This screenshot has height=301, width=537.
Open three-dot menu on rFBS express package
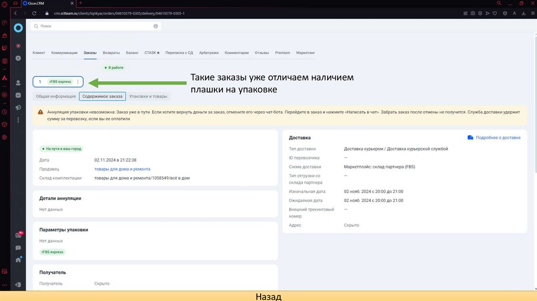tap(78, 81)
